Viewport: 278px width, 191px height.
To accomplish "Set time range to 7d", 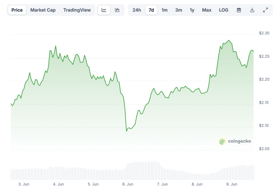I will 151,10.
